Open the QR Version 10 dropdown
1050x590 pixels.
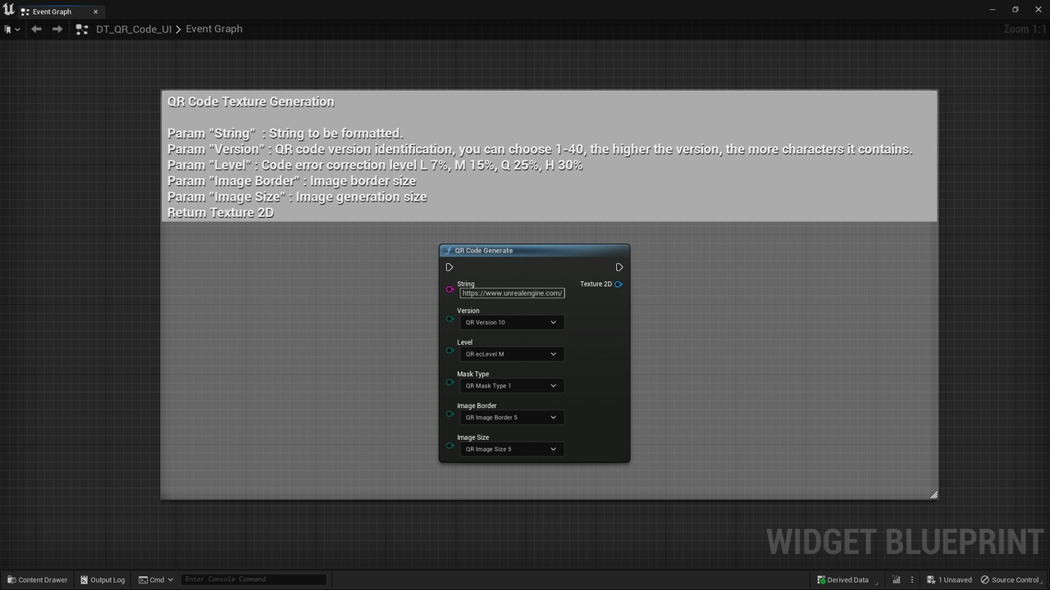[512, 322]
